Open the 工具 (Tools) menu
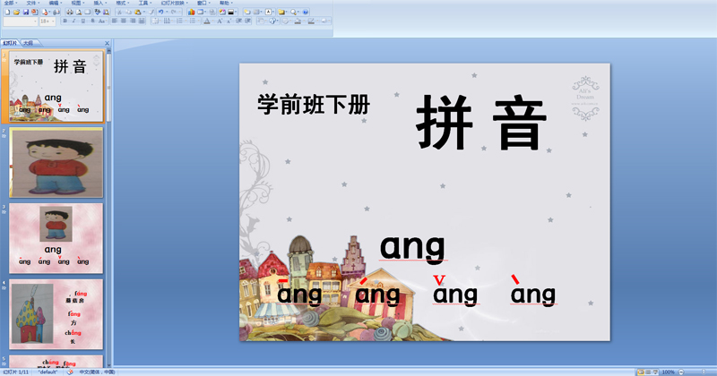Image resolution: width=717 pixels, height=376 pixels. 143,4
